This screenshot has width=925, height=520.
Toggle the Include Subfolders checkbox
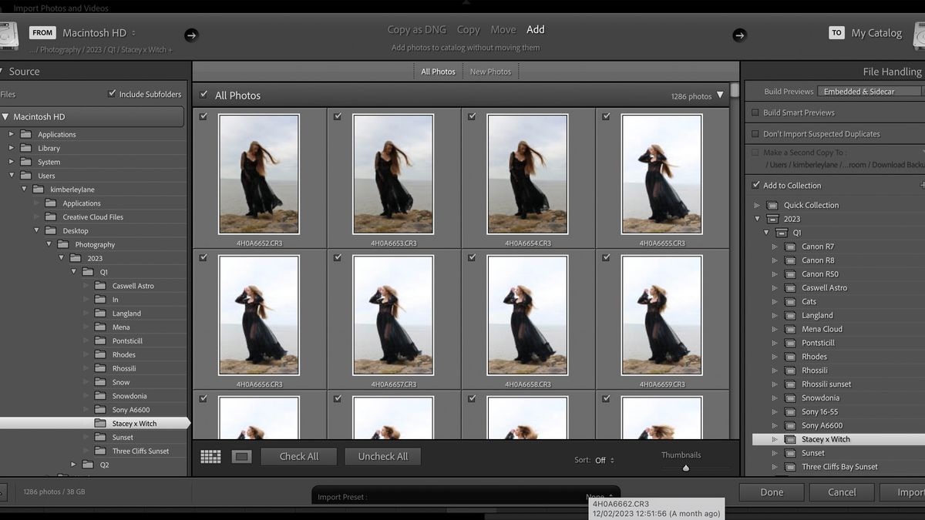(113, 94)
